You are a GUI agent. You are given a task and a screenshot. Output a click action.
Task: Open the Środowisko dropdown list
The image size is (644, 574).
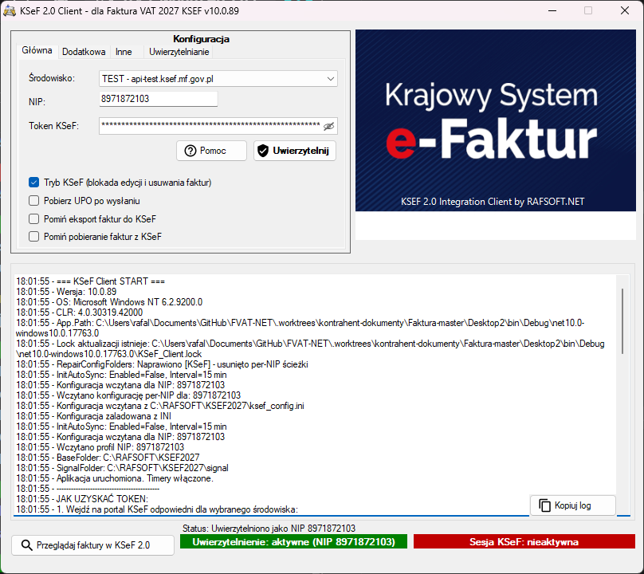[x=218, y=78]
